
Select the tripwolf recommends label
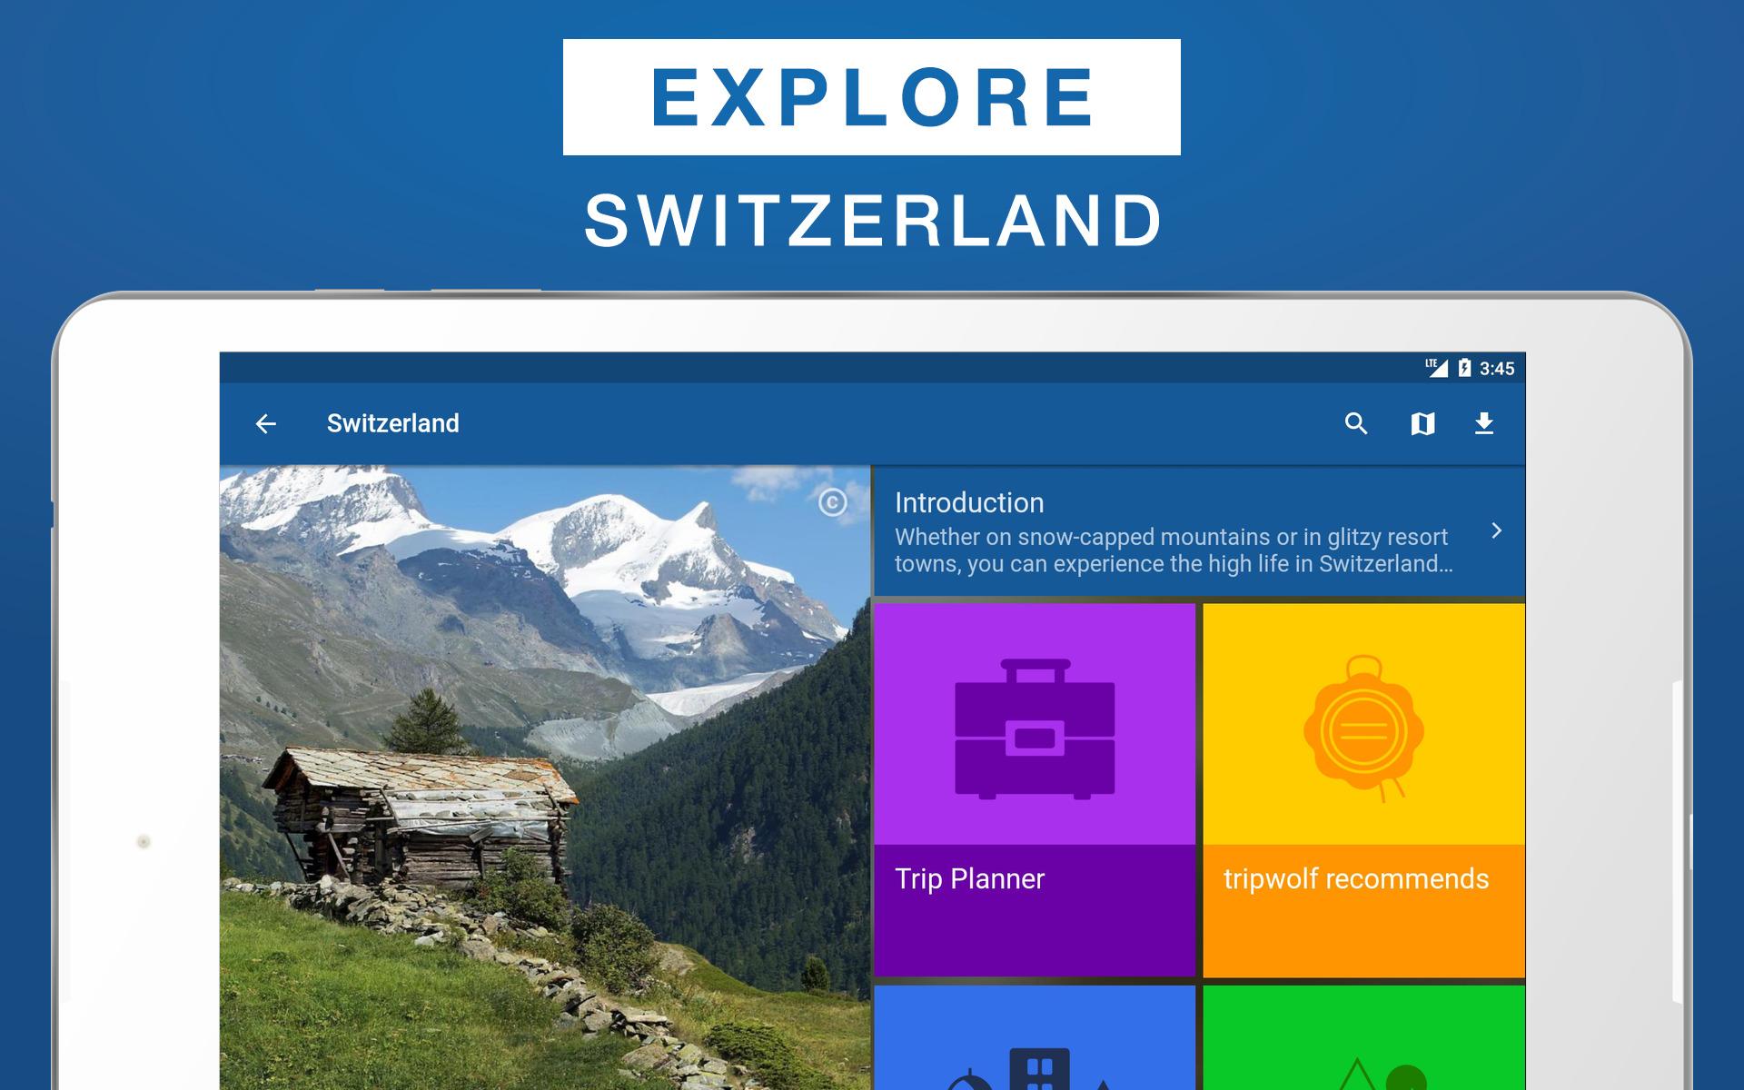(x=1356, y=878)
